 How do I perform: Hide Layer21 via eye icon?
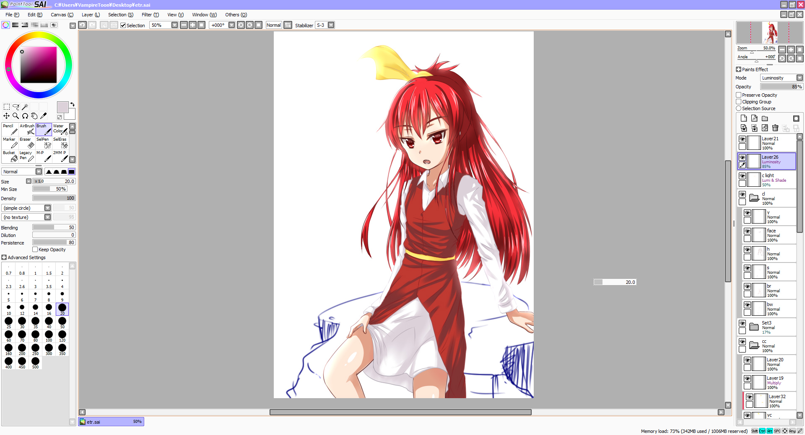tap(743, 139)
